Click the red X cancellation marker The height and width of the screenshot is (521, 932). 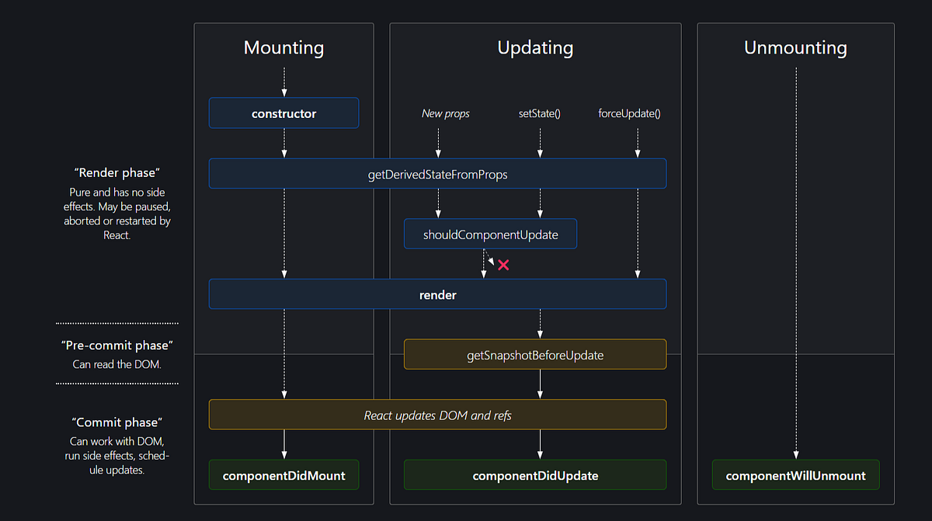pos(504,265)
